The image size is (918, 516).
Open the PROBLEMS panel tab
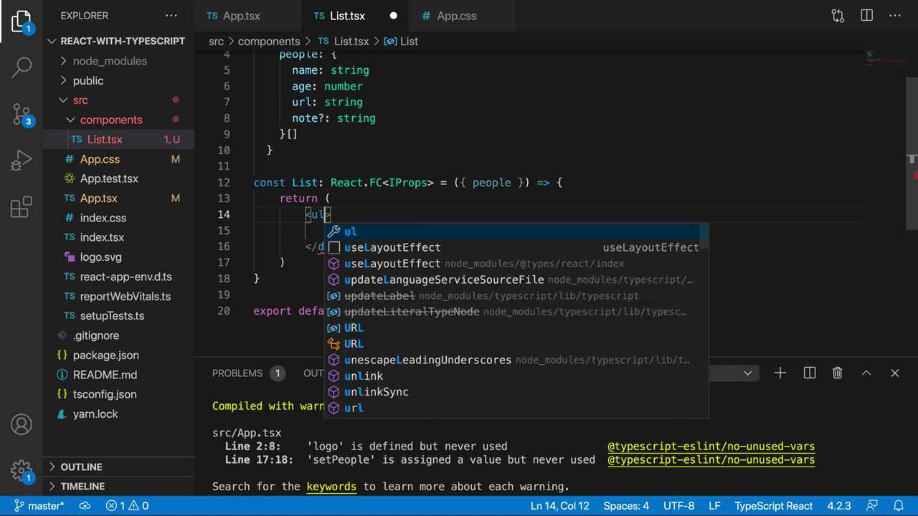click(247, 373)
